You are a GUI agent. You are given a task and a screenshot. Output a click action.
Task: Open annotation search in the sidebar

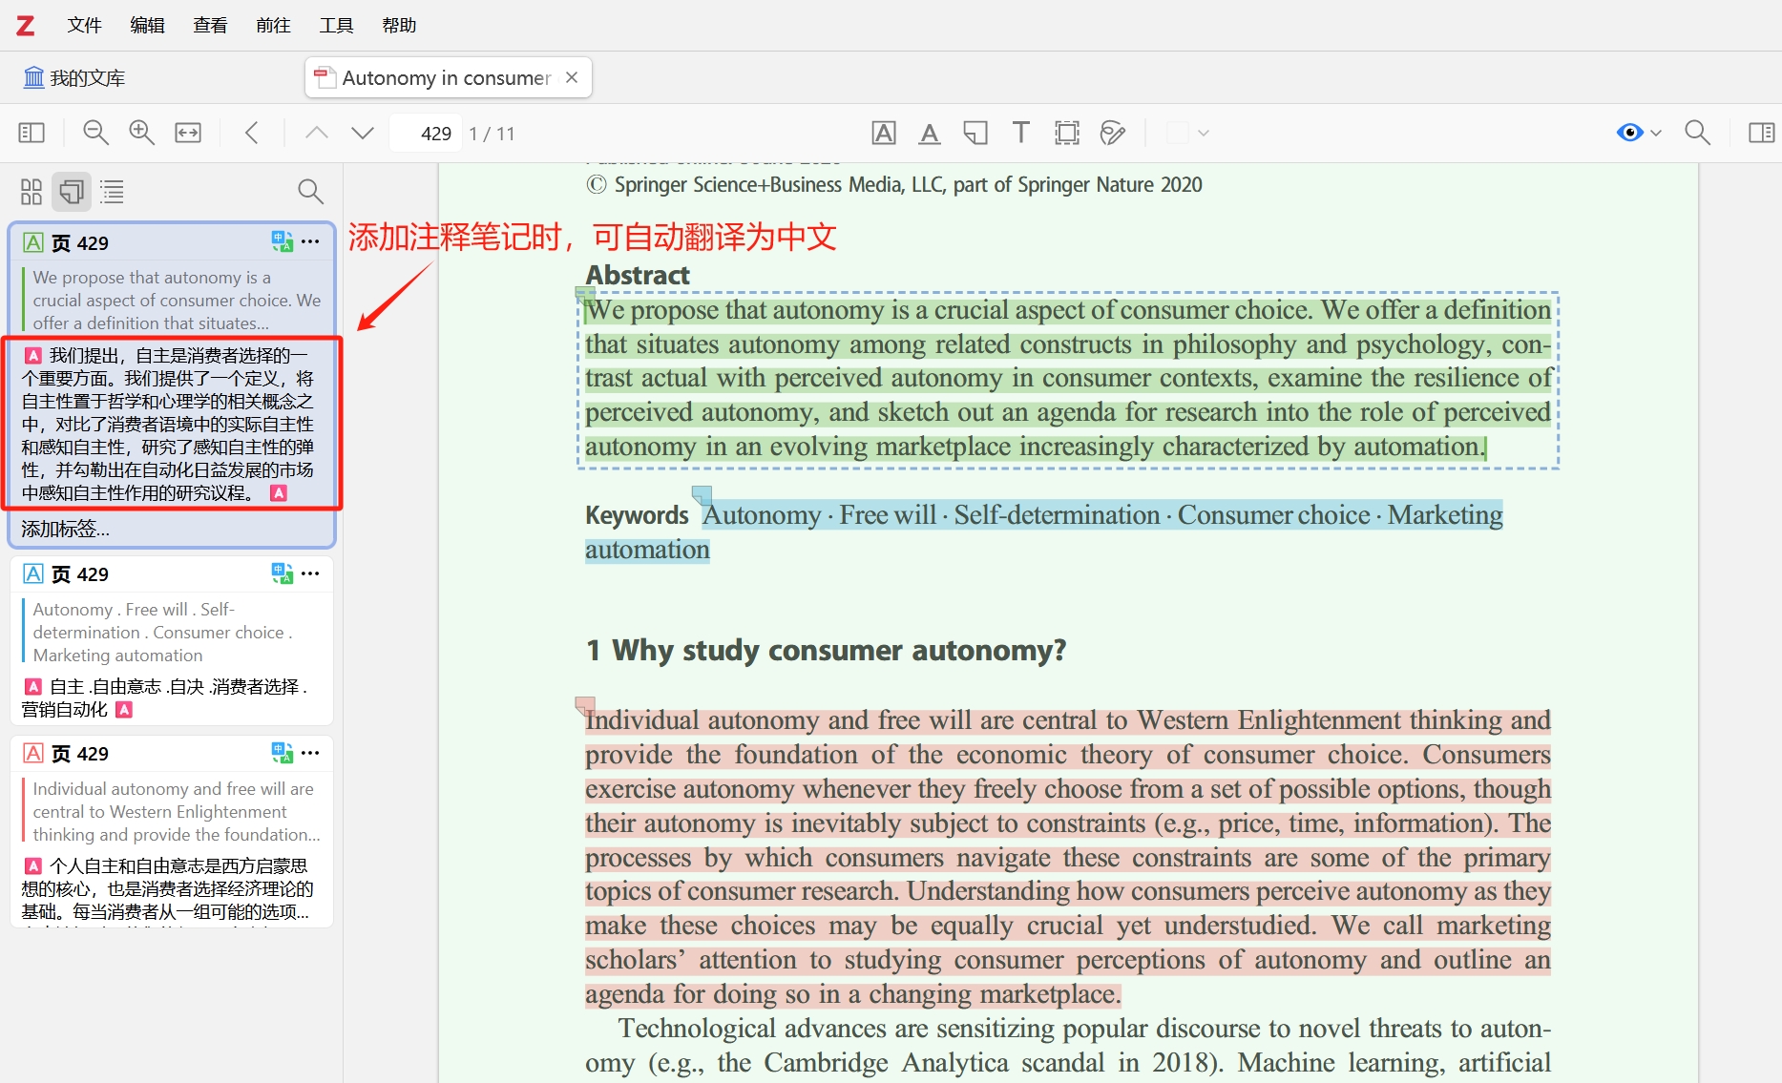click(310, 192)
